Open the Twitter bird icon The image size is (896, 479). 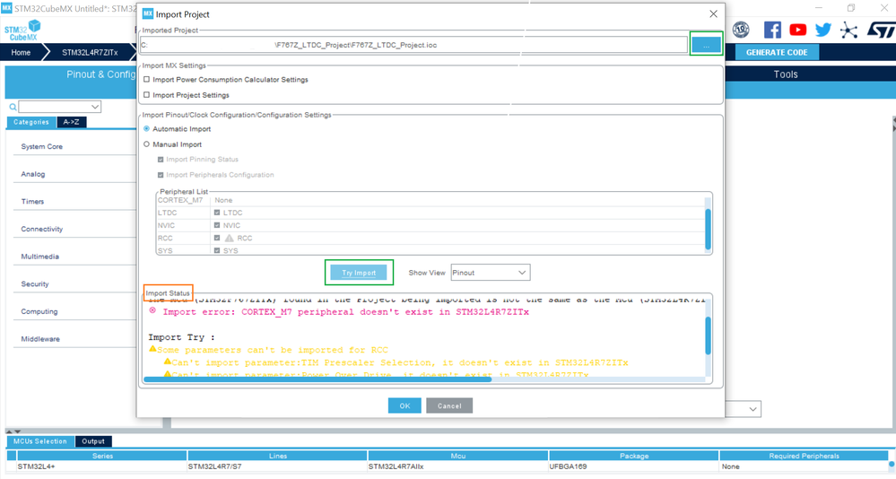click(x=823, y=30)
